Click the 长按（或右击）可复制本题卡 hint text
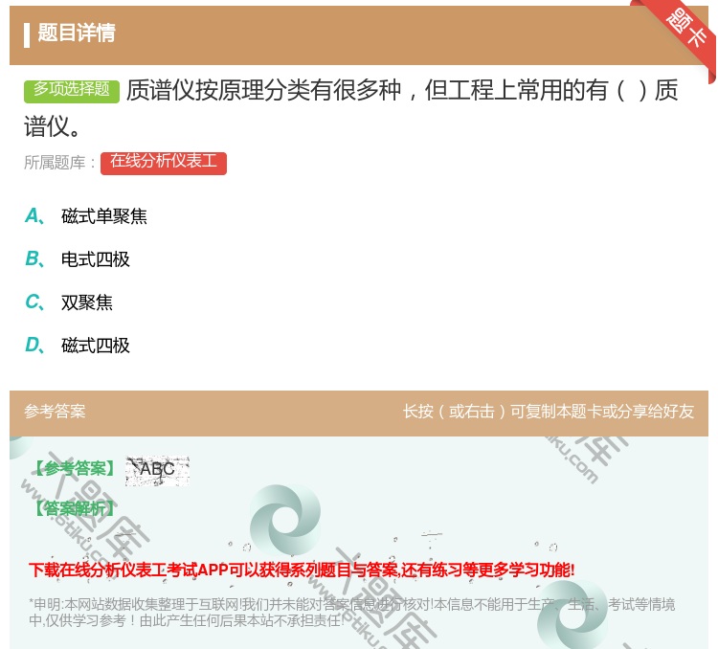Viewport: 718px width, 649px height. click(x=549, y=412)
